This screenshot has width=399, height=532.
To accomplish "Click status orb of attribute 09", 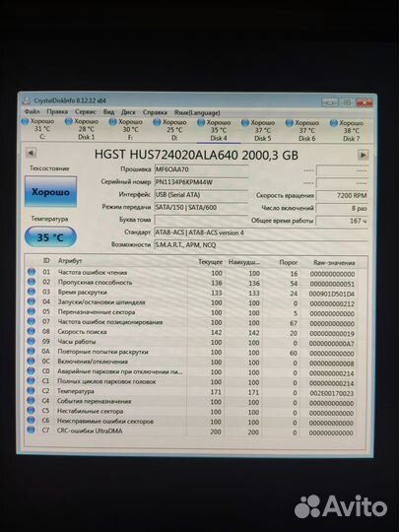I will (x=32, y=341).
